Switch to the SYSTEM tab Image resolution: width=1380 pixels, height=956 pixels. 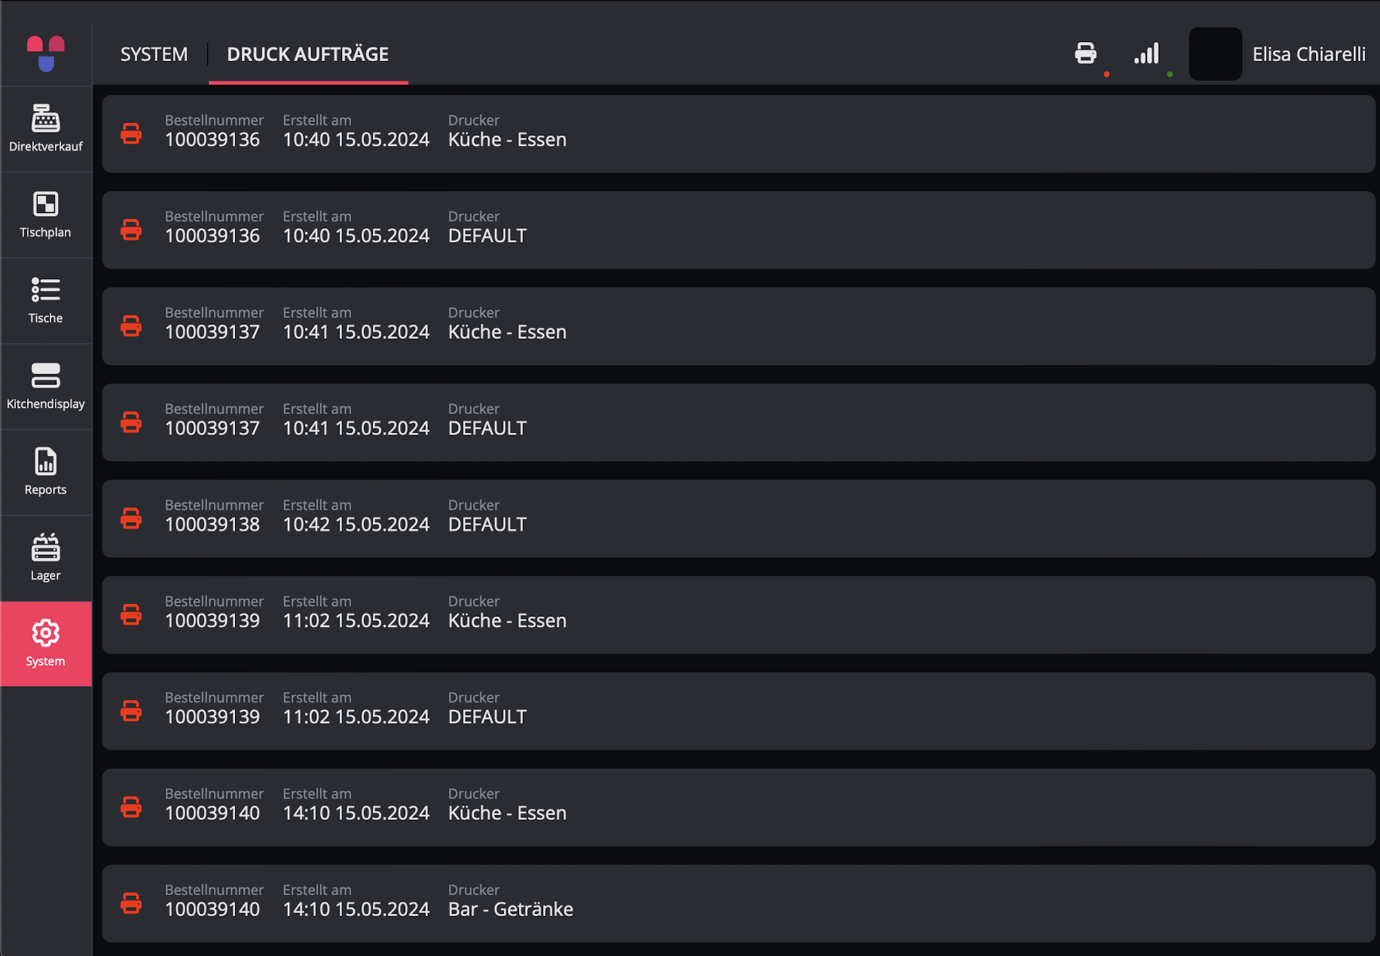coord(154,54)
